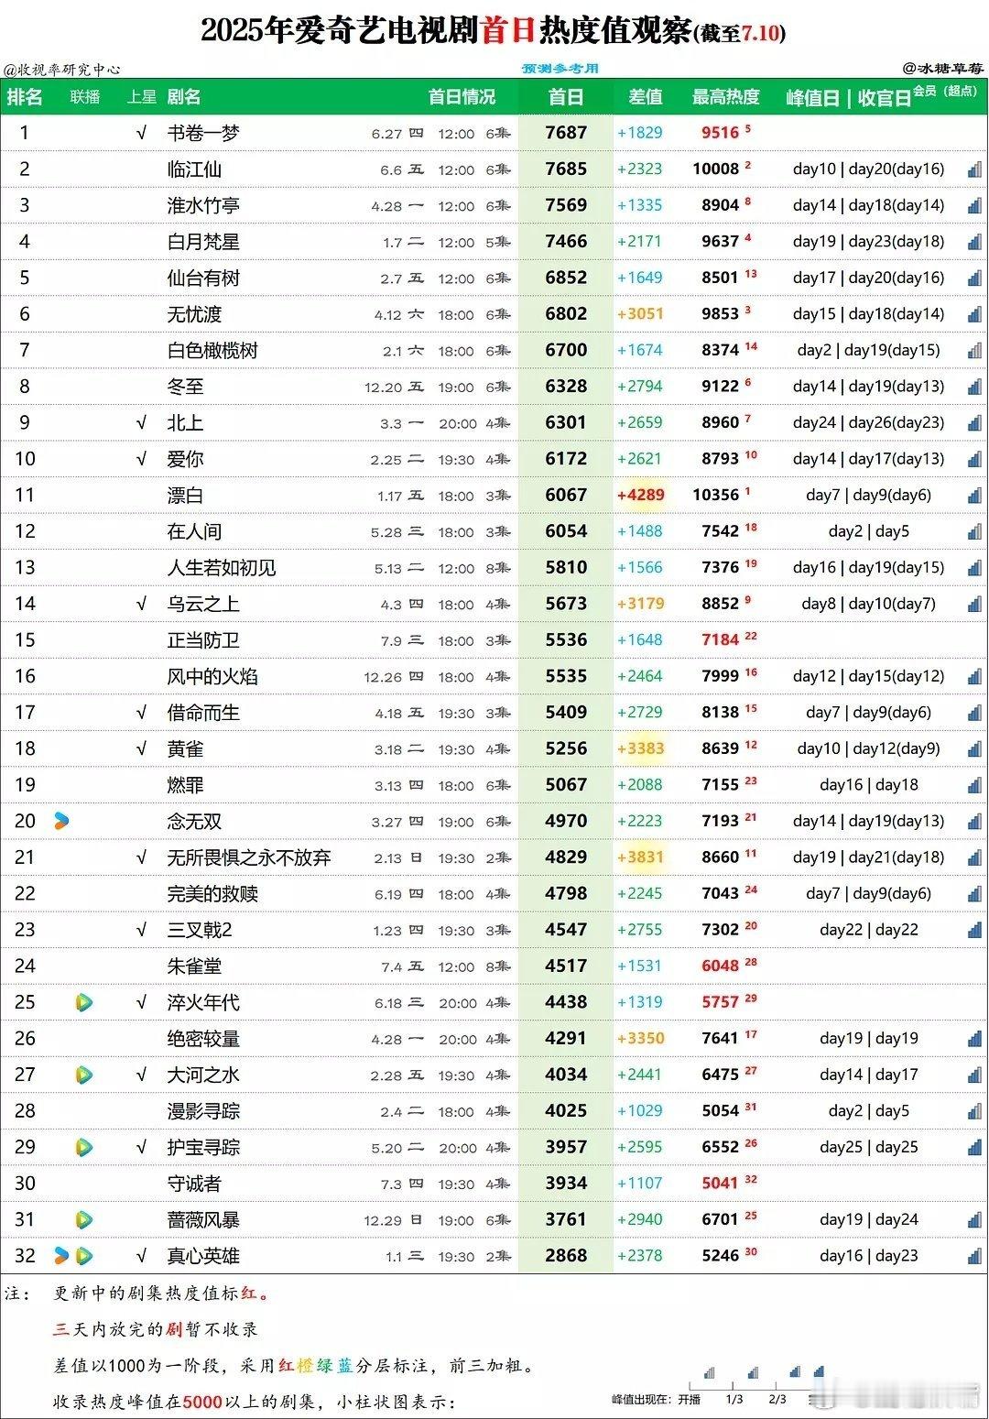Viewport: 989px width, 1419px height.
Task: Click the peak heat value 10008
Action: coord(715,169)
